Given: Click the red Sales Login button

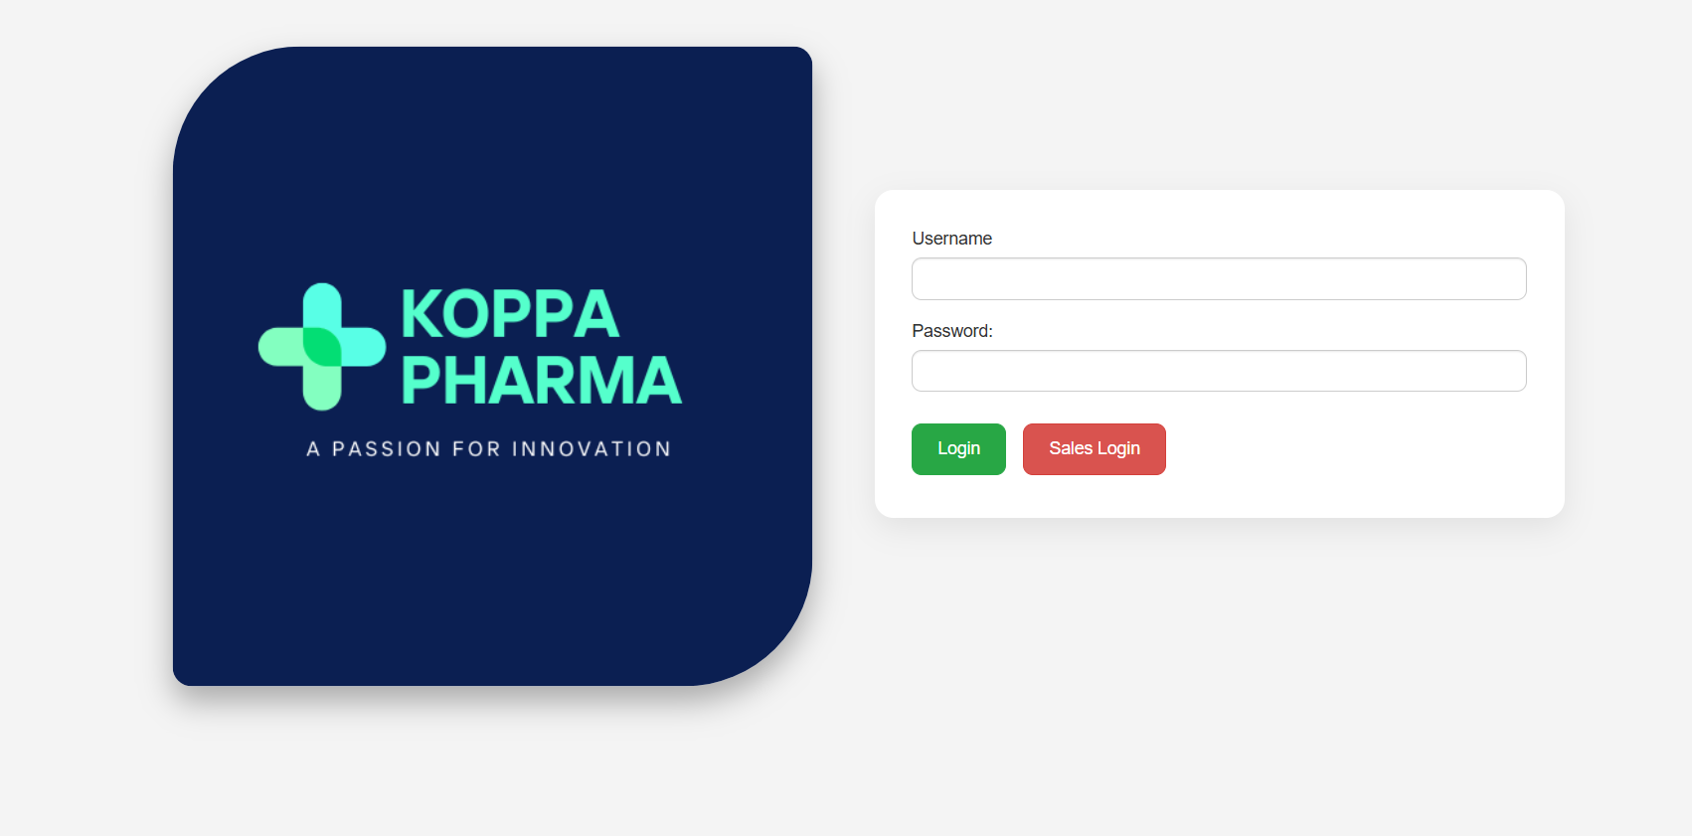Looking at the screenshot, I should (x=1094, y=449).
